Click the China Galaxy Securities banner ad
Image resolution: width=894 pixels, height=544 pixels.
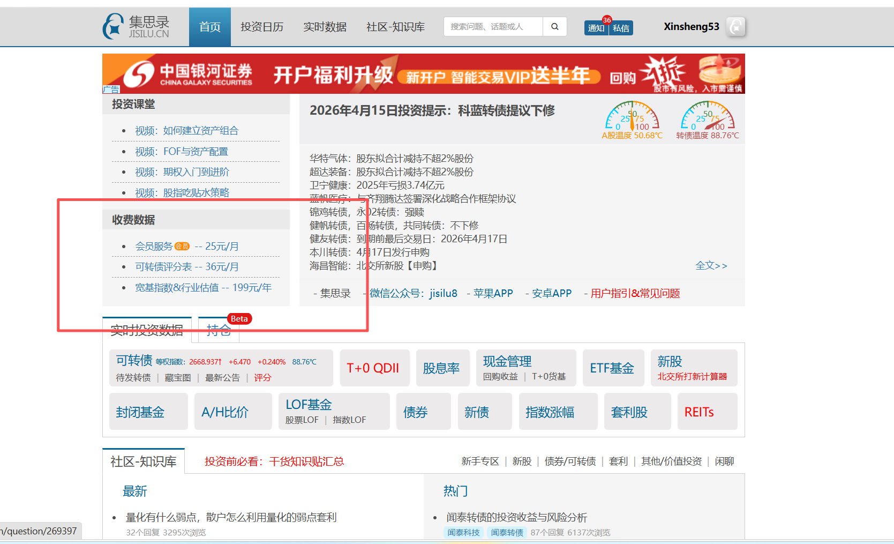pyautogui.click(x=423, y=74)
